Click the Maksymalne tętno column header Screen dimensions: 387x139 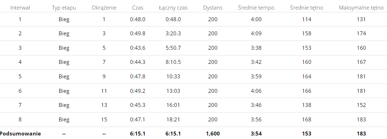click(361, 8)
